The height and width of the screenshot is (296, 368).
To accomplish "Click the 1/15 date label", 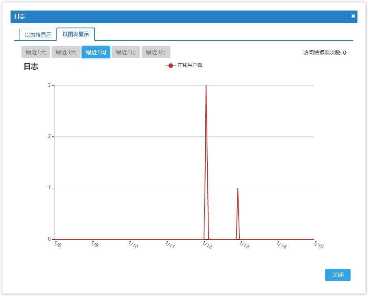I will click(319, 245).
